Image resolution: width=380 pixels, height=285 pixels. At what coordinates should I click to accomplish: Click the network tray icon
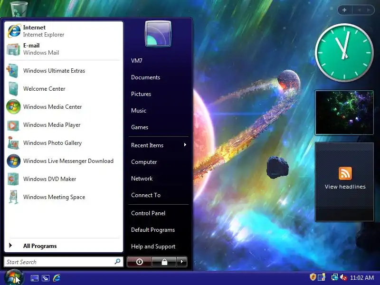point(334,277)
